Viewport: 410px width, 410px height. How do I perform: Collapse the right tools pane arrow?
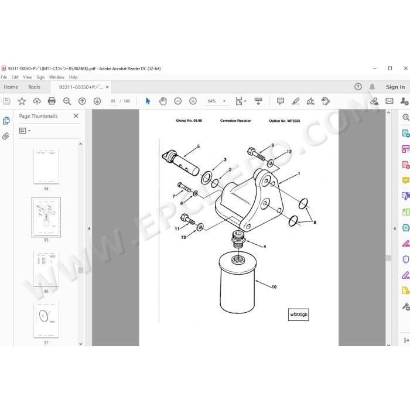tap(394, 228)
